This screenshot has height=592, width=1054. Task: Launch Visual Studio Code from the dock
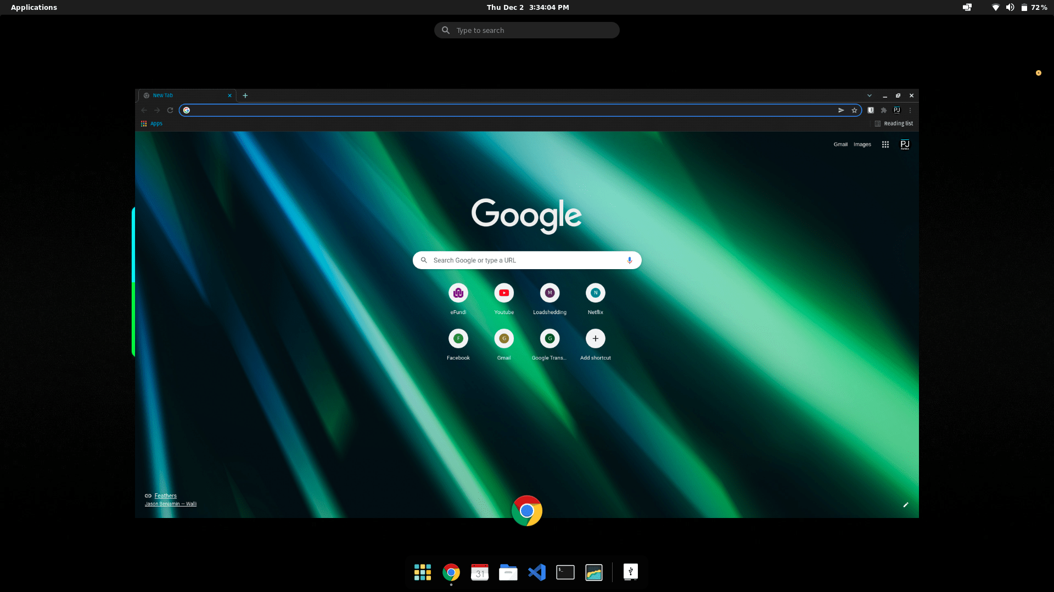point(536,572)
